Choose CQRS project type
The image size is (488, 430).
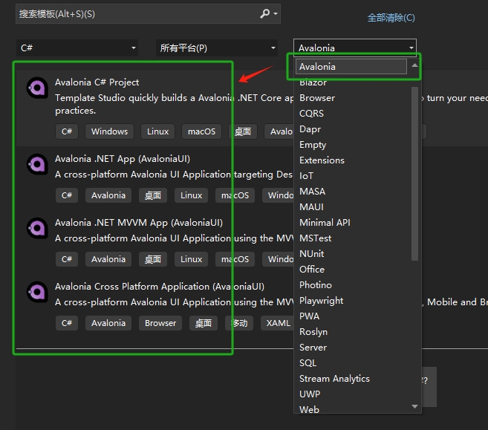point(311,114)
